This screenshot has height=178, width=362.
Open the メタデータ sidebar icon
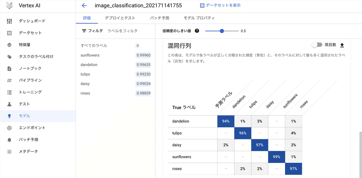click(x=9, y=151)
